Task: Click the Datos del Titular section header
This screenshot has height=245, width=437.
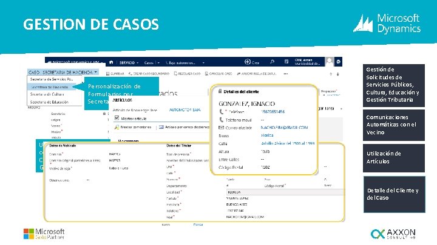Action: click(179, 146)
